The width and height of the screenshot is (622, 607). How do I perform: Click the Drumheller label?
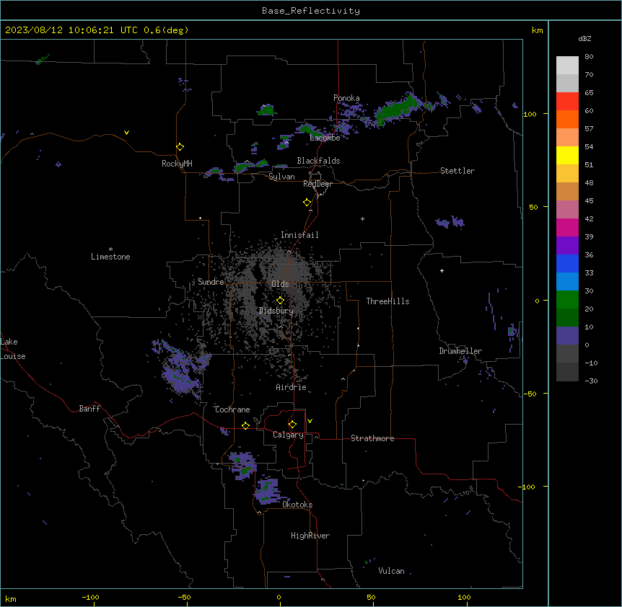coord(460,351)
